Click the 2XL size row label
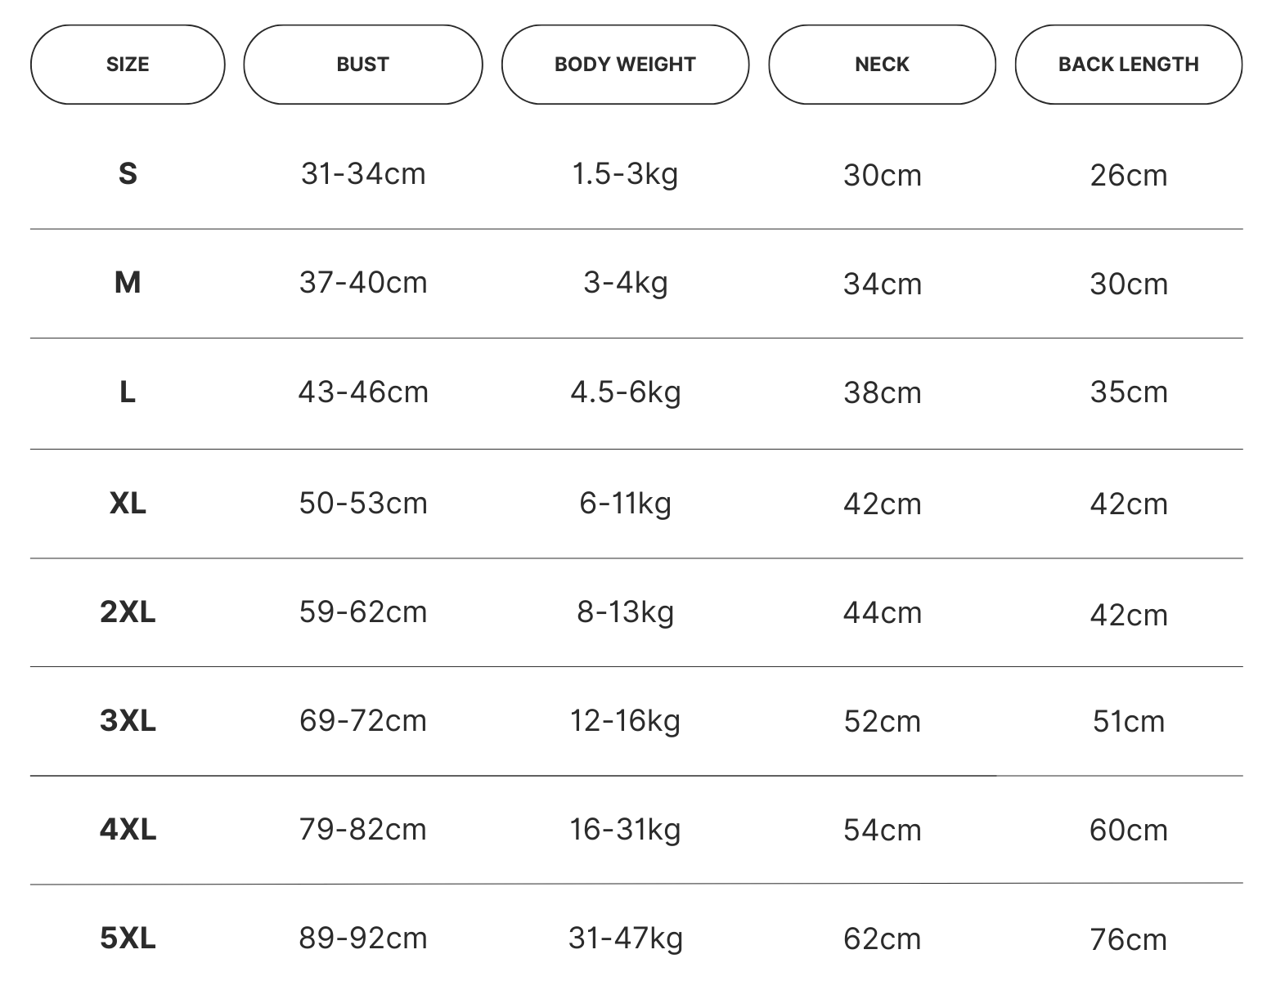Screen dimensions: 1285x981 (x=128, y=612)
